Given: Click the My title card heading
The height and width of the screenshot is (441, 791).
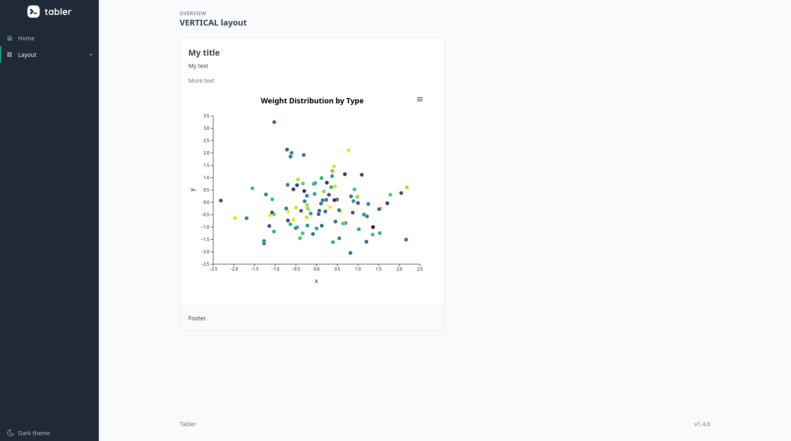Looking at the screenshot, I should [x=204, y=53].
